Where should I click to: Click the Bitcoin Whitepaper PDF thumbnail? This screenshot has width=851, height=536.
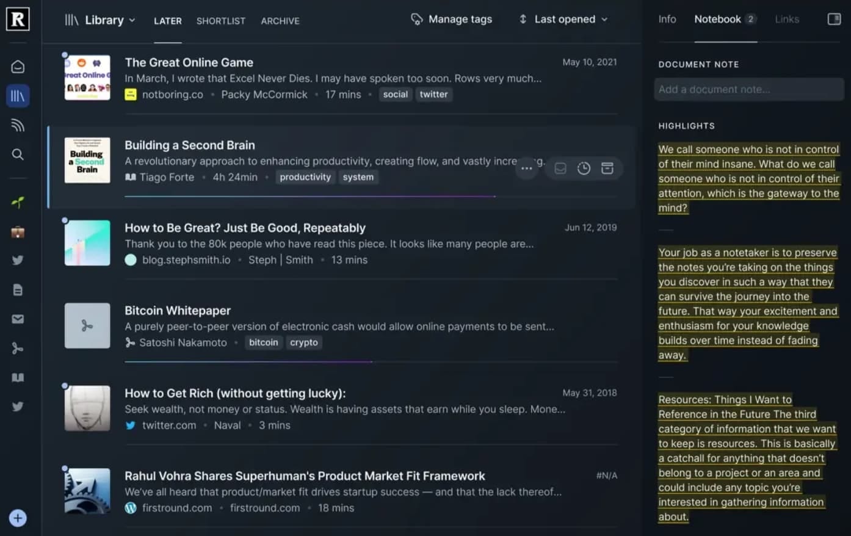(87, 326)
